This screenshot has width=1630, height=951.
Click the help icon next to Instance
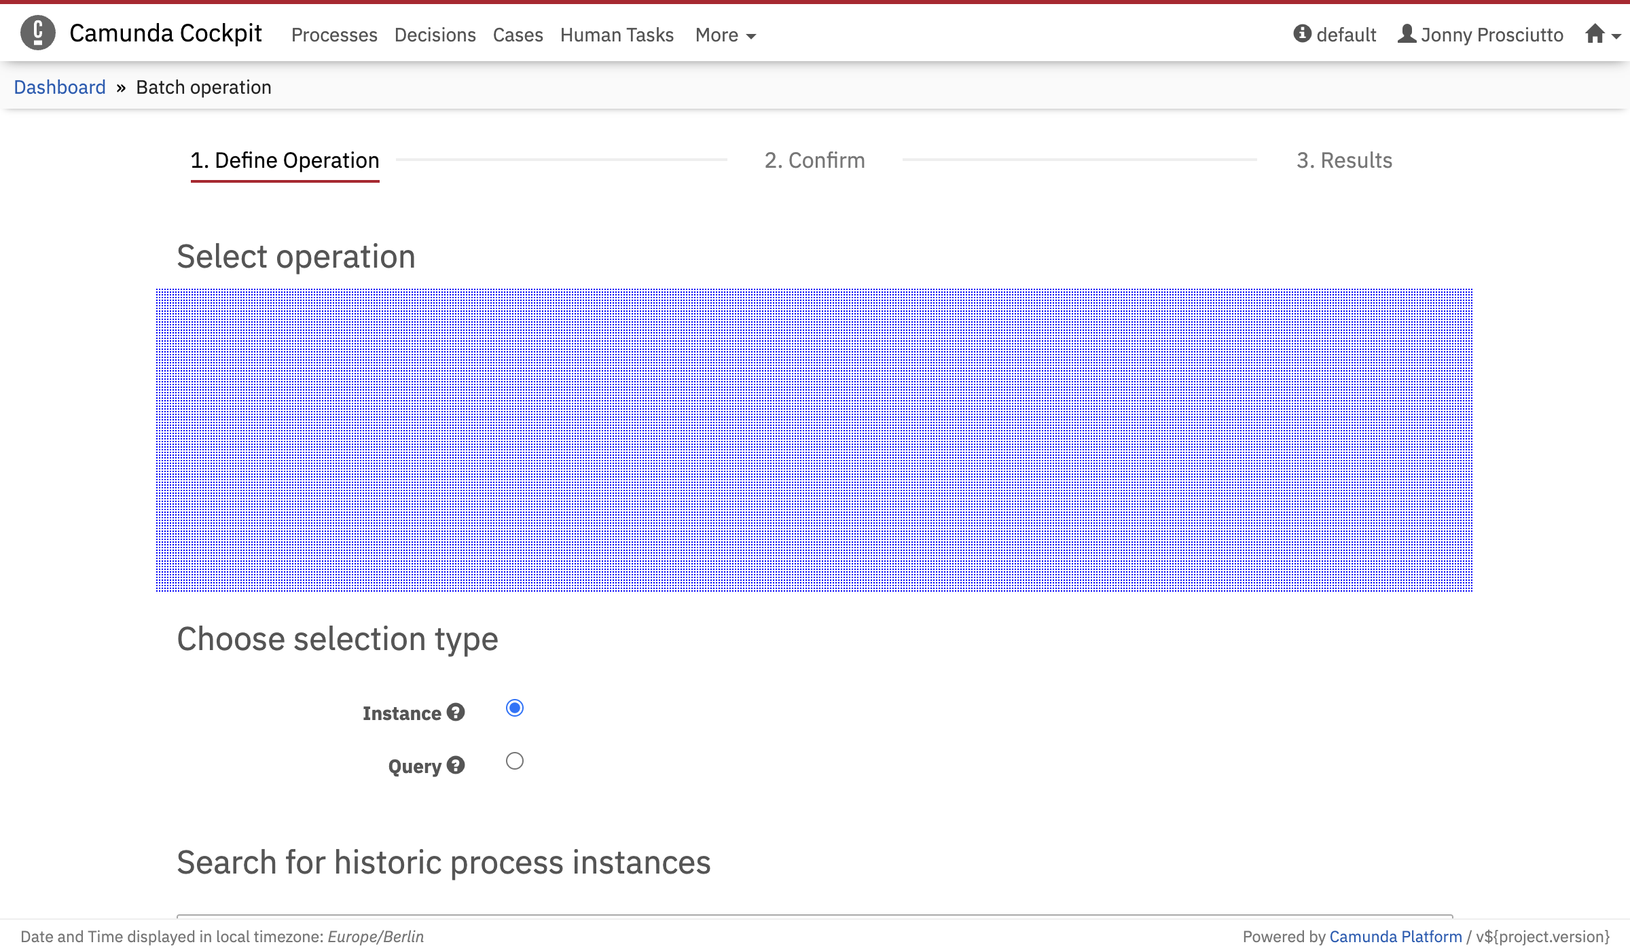[456, 712]
